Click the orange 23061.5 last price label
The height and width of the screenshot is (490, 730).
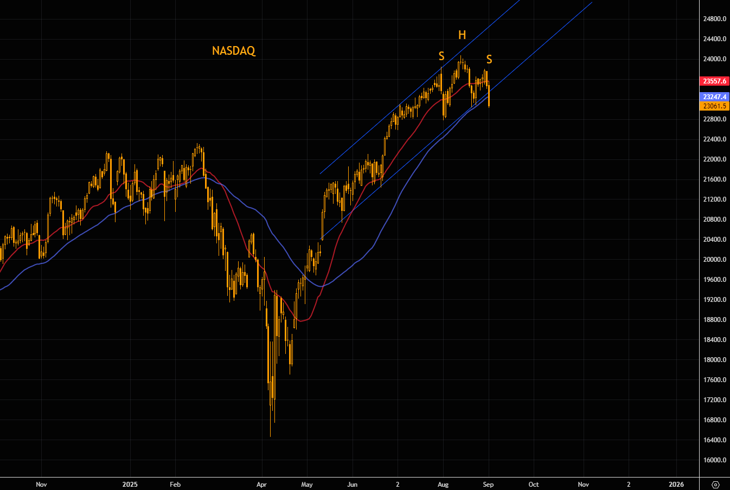[714, 106]
